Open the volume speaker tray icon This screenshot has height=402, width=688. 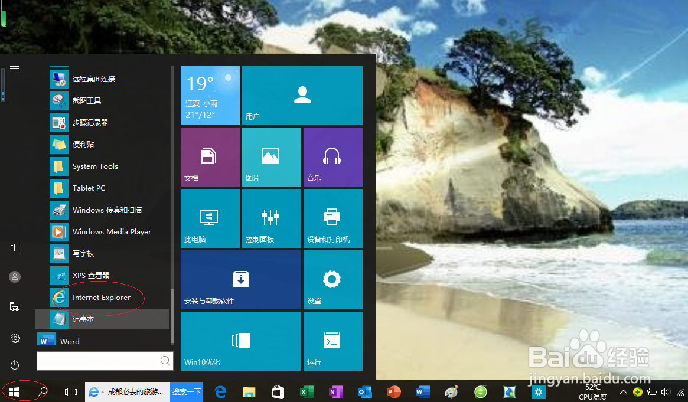click(665, 392)
